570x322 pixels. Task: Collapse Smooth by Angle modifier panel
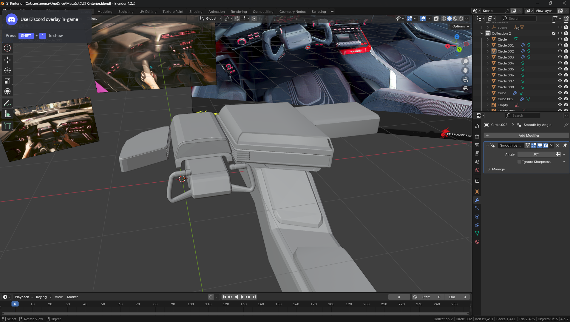point(487,145)
